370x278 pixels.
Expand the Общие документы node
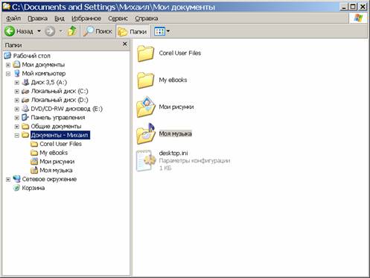pos(17,127)
